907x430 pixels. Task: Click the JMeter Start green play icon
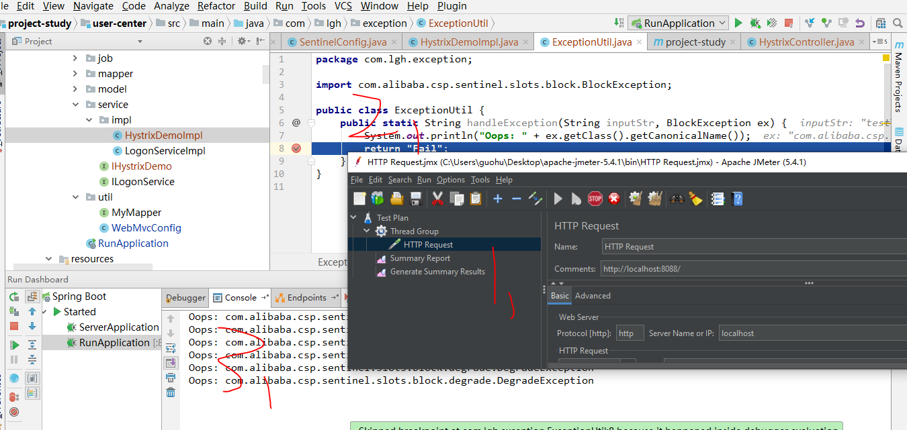coord(558,199)
